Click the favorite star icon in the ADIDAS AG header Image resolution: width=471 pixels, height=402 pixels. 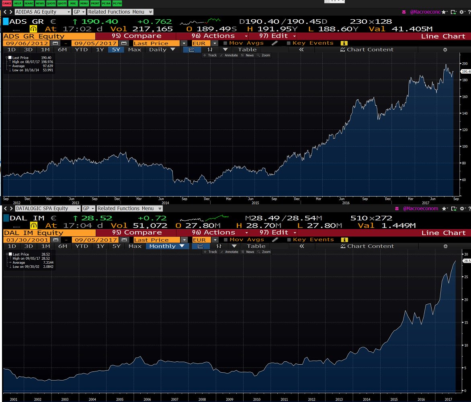point(444,12)
